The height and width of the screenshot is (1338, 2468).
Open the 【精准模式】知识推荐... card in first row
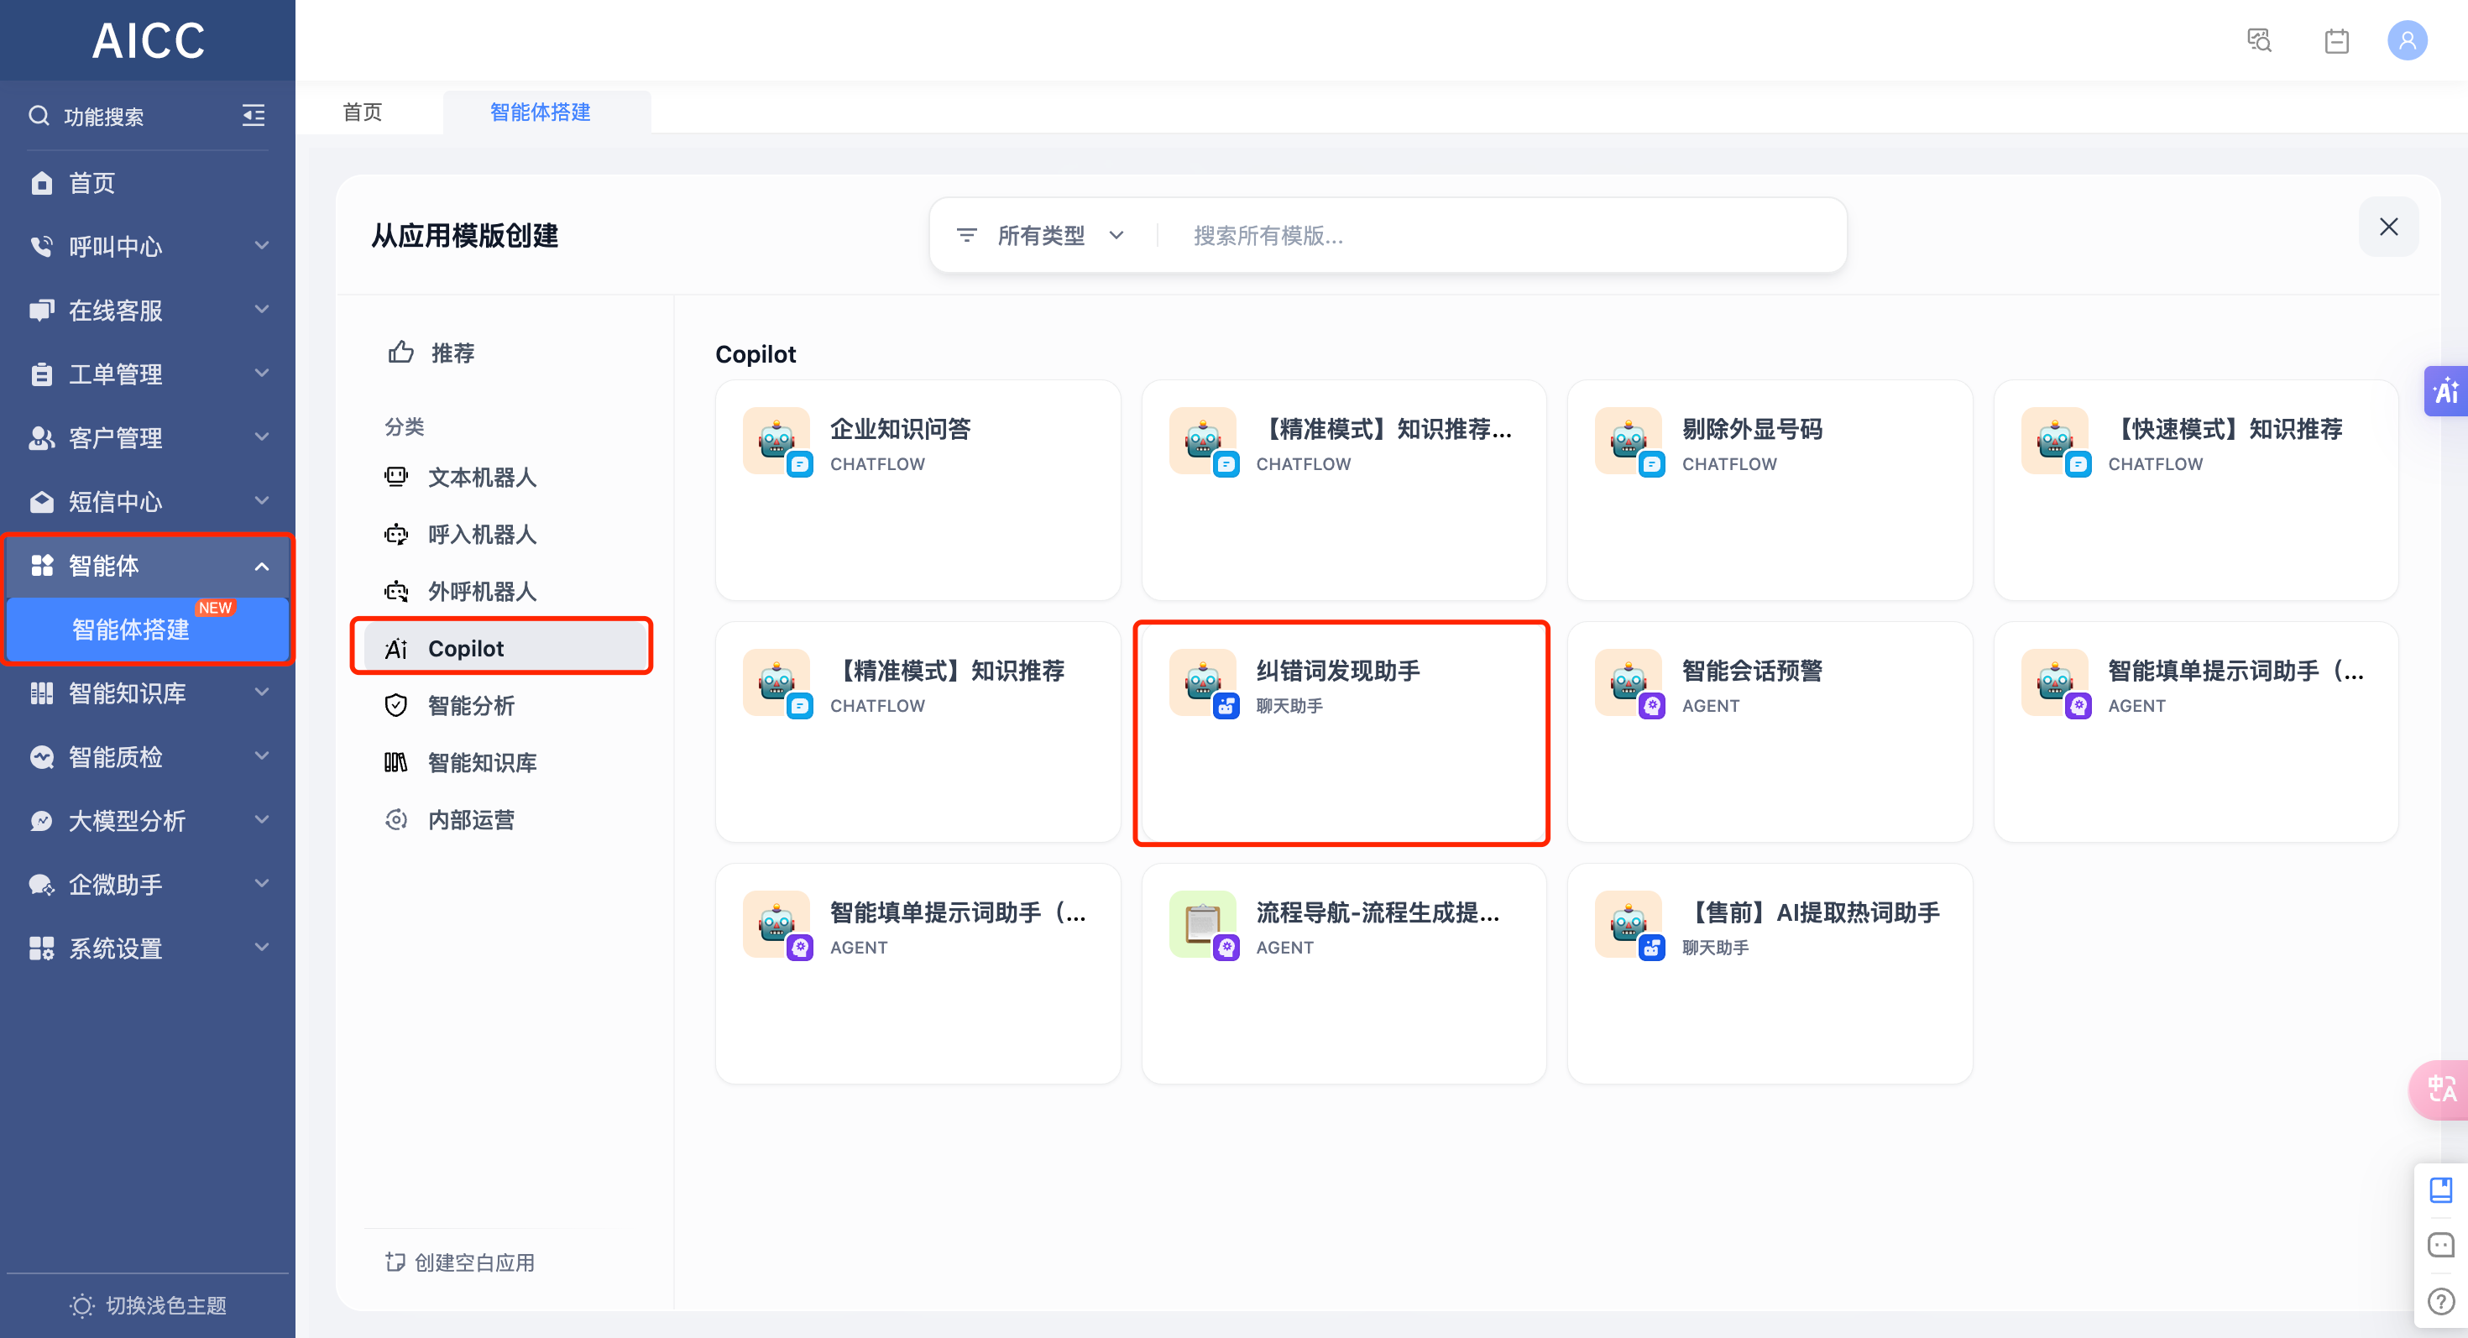(1343, 490)
